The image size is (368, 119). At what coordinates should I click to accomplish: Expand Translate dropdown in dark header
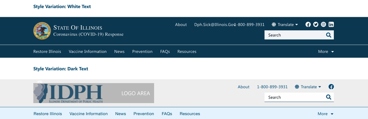[285, 25]
